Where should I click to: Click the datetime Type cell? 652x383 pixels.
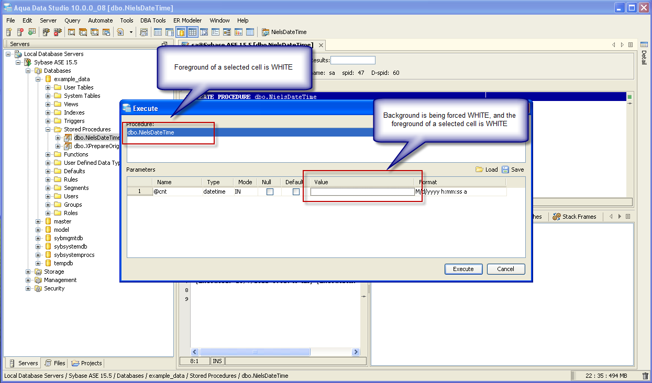[x=217, y=192]
